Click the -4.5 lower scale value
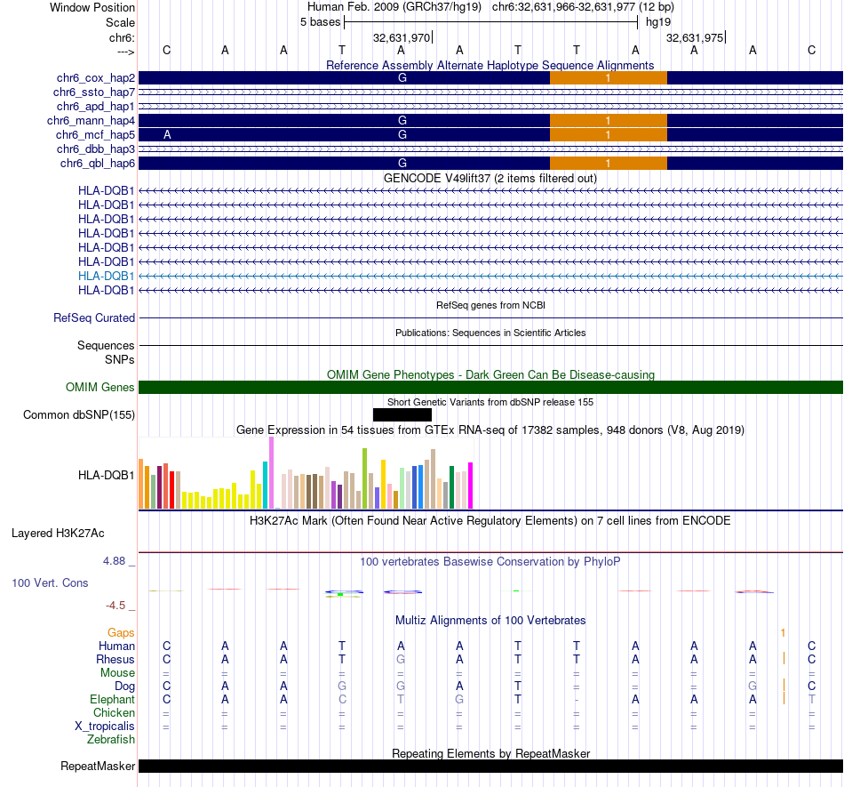This screenshot has width=844, height=787. 115,606
